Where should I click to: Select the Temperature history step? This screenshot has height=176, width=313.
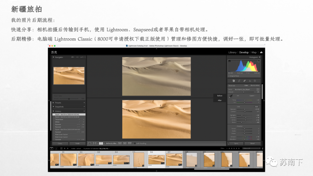point(69,119)
